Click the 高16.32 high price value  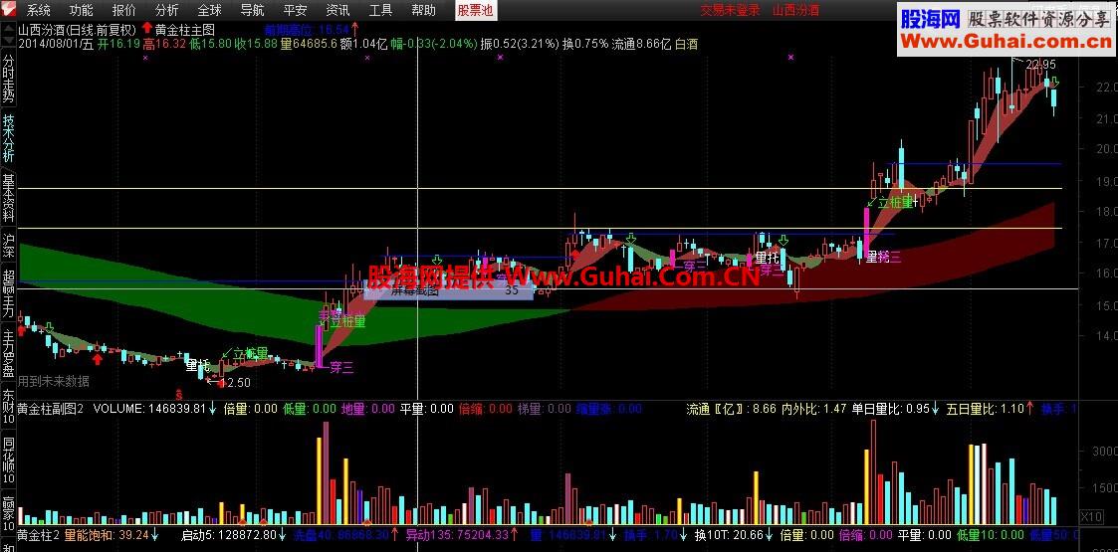coord(164,44)
